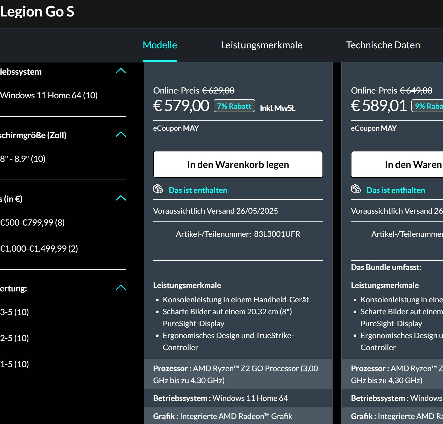Click the Prozessor row in the €579,00 card
Image resolution: width=443 pixels, height=424 pixels.
click(x=238, y=374)
